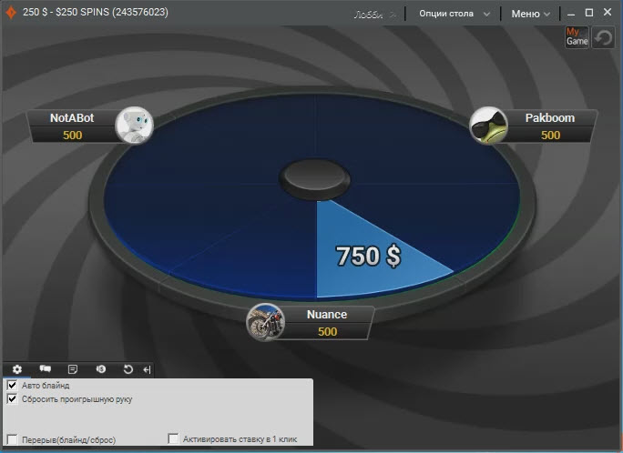623x453 pixels.
Task: Collapse the bottom panel with arrow icon
Action: (147, 369)
